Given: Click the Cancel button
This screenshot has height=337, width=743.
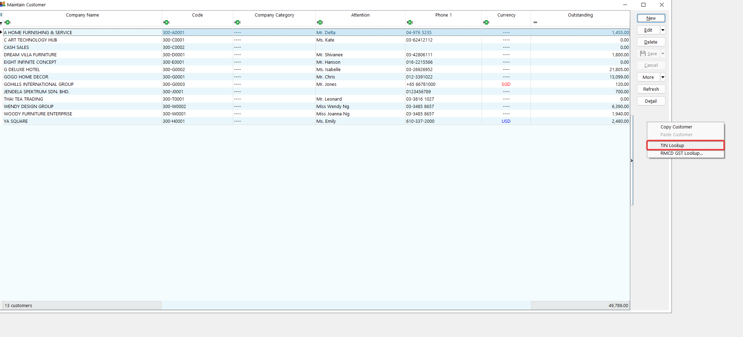Looking at the screenshot, I should pos(651,65).
